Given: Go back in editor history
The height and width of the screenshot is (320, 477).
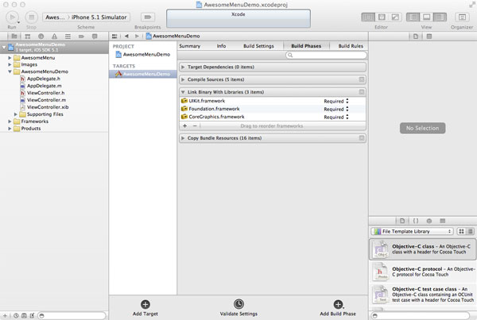Looking at the screenshot, I should pos(126,37).
